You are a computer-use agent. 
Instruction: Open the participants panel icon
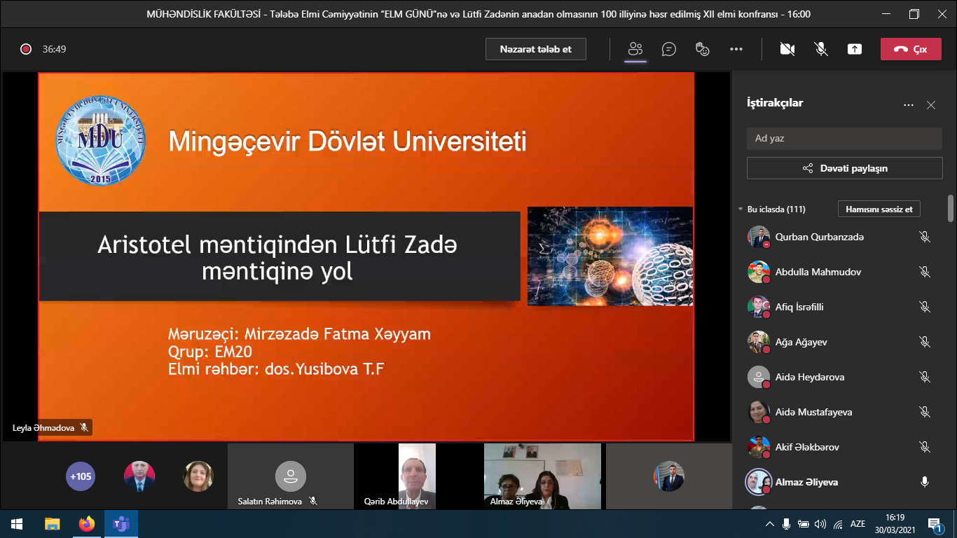tap(635, 49)
